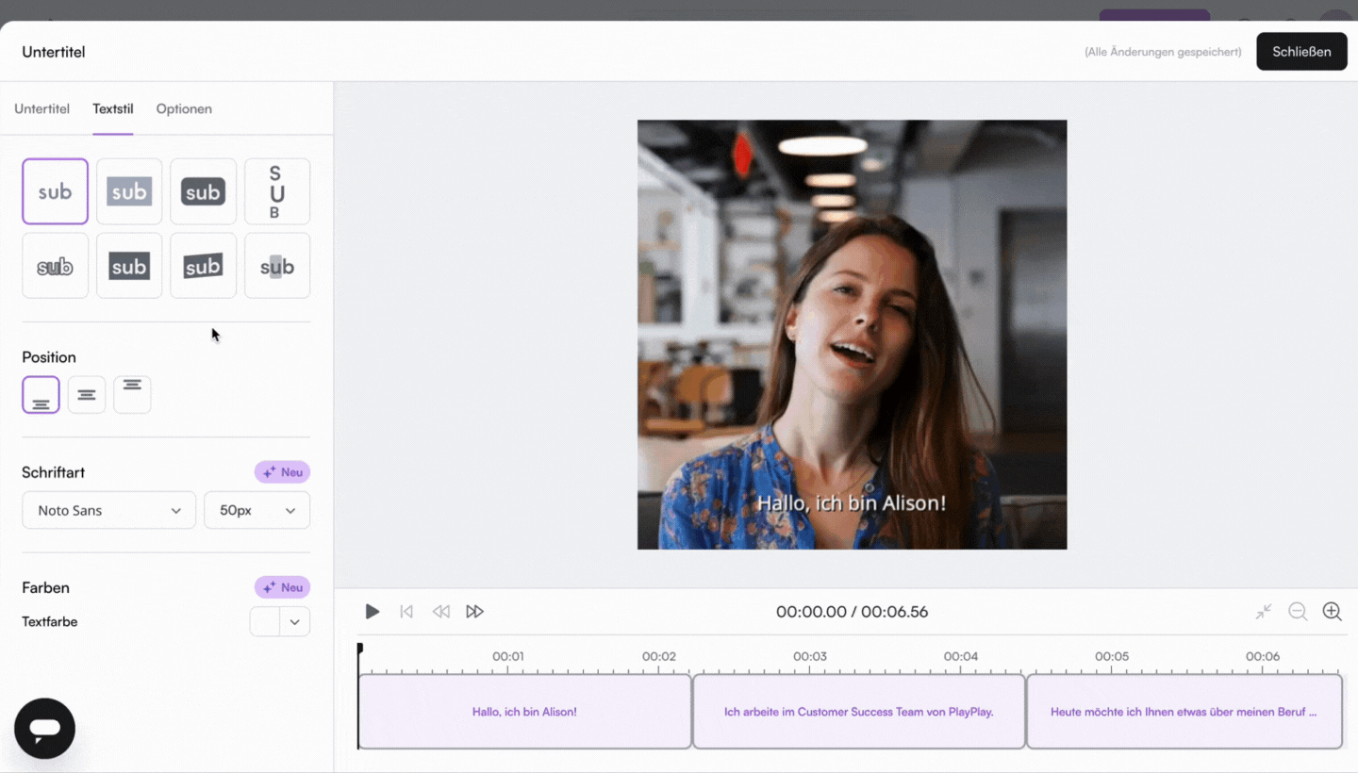
Task: Zoom in the timeline
Action: click(1332, 612)
